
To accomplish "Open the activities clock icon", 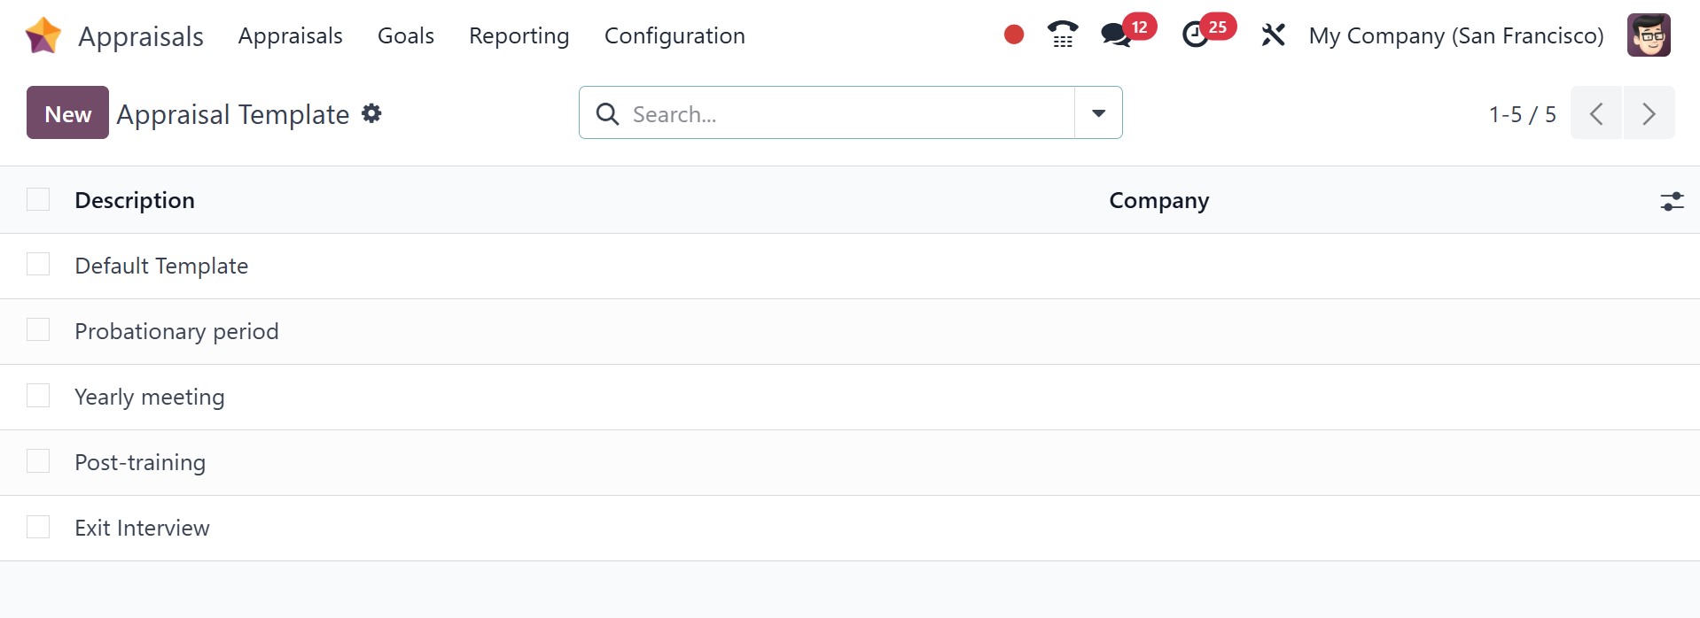I will pyautogui.click(x=1196, y=35).
